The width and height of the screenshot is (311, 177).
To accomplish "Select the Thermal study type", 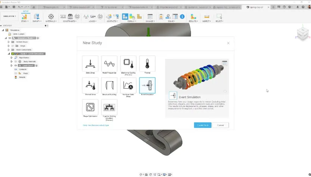I will tap(147, 64).
